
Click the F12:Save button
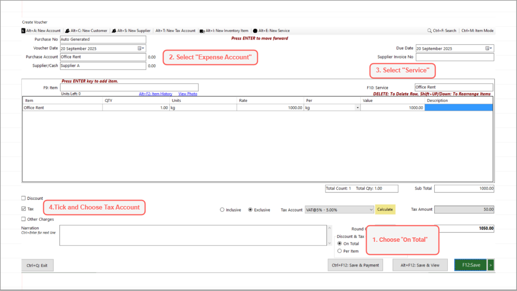click(x=471, y=265)
